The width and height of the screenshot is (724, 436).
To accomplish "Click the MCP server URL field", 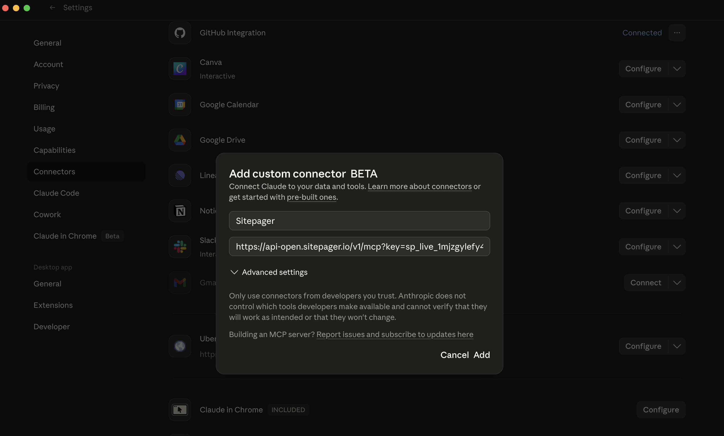I will [359, 246].
